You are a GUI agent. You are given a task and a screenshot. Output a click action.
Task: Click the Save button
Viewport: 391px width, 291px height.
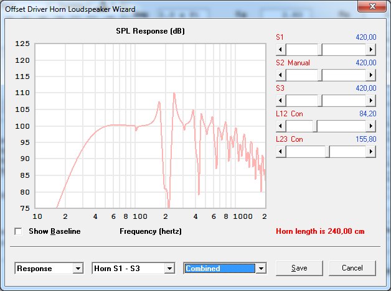click(299, 268)
